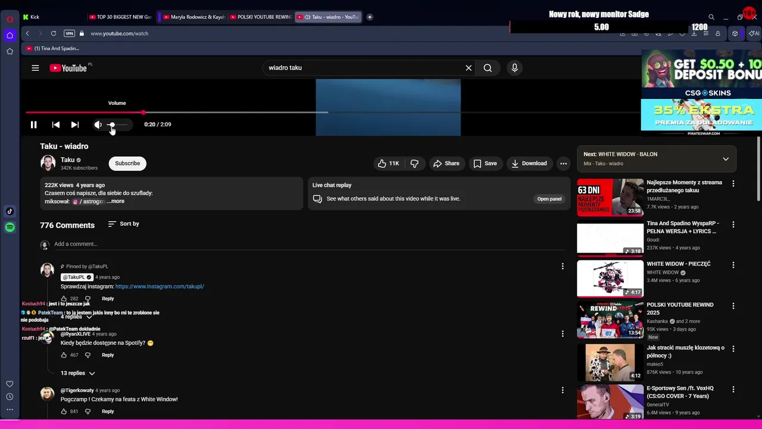Open Tina And Spadino bookmark
762x429 pixels.
[x=52, y=48]
